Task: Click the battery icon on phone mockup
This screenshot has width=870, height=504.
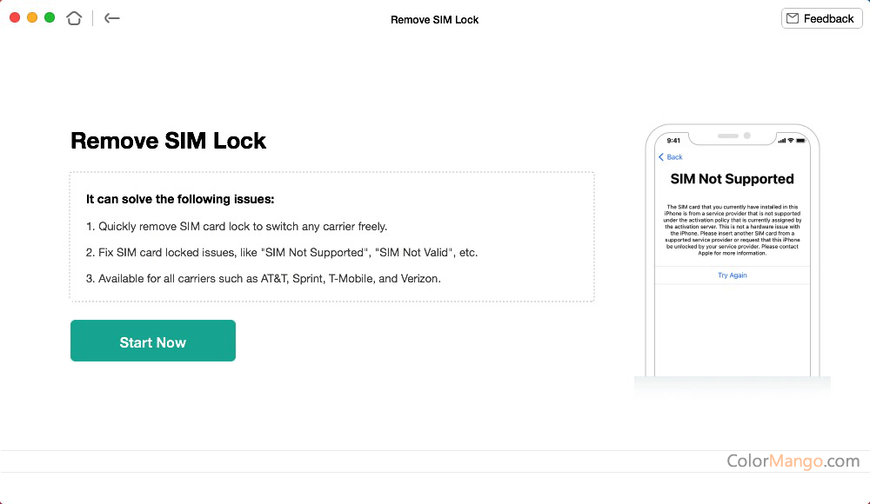Action: (x=801, y=141)
